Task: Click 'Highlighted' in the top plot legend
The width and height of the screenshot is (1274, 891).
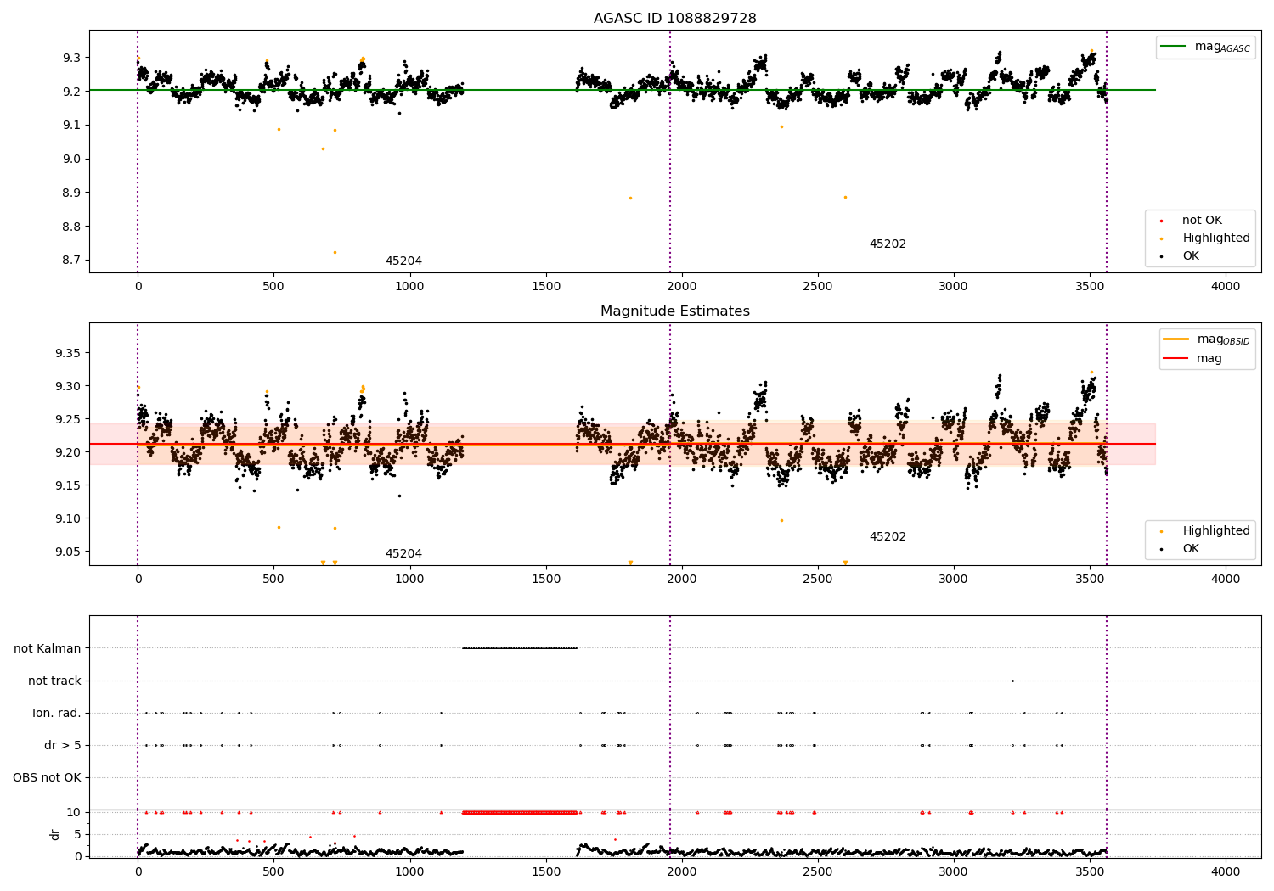Action: point(1215,238)
